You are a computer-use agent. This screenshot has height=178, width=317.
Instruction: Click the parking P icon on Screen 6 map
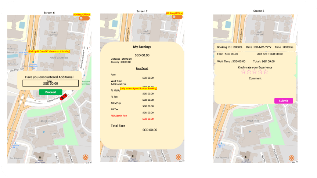click(44, 132)
